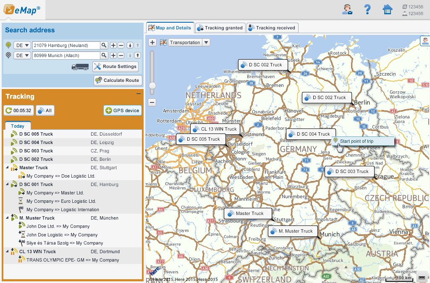Zoom in the map with plus

(x=152, y=42)
